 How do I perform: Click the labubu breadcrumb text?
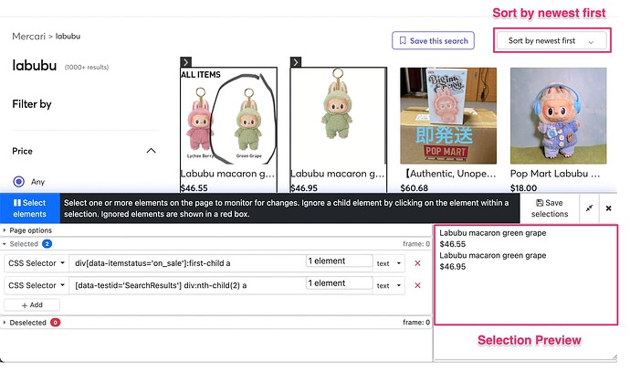(68, 37)
